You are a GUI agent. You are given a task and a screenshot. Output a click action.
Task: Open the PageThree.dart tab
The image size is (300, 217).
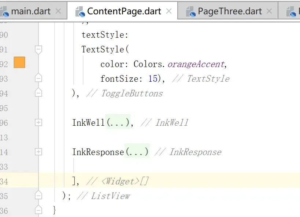(x=228, y=11)
